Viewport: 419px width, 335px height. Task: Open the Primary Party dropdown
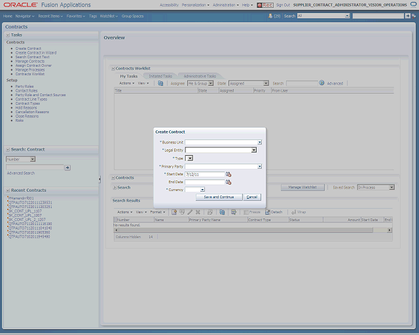(x=259, y=166)
